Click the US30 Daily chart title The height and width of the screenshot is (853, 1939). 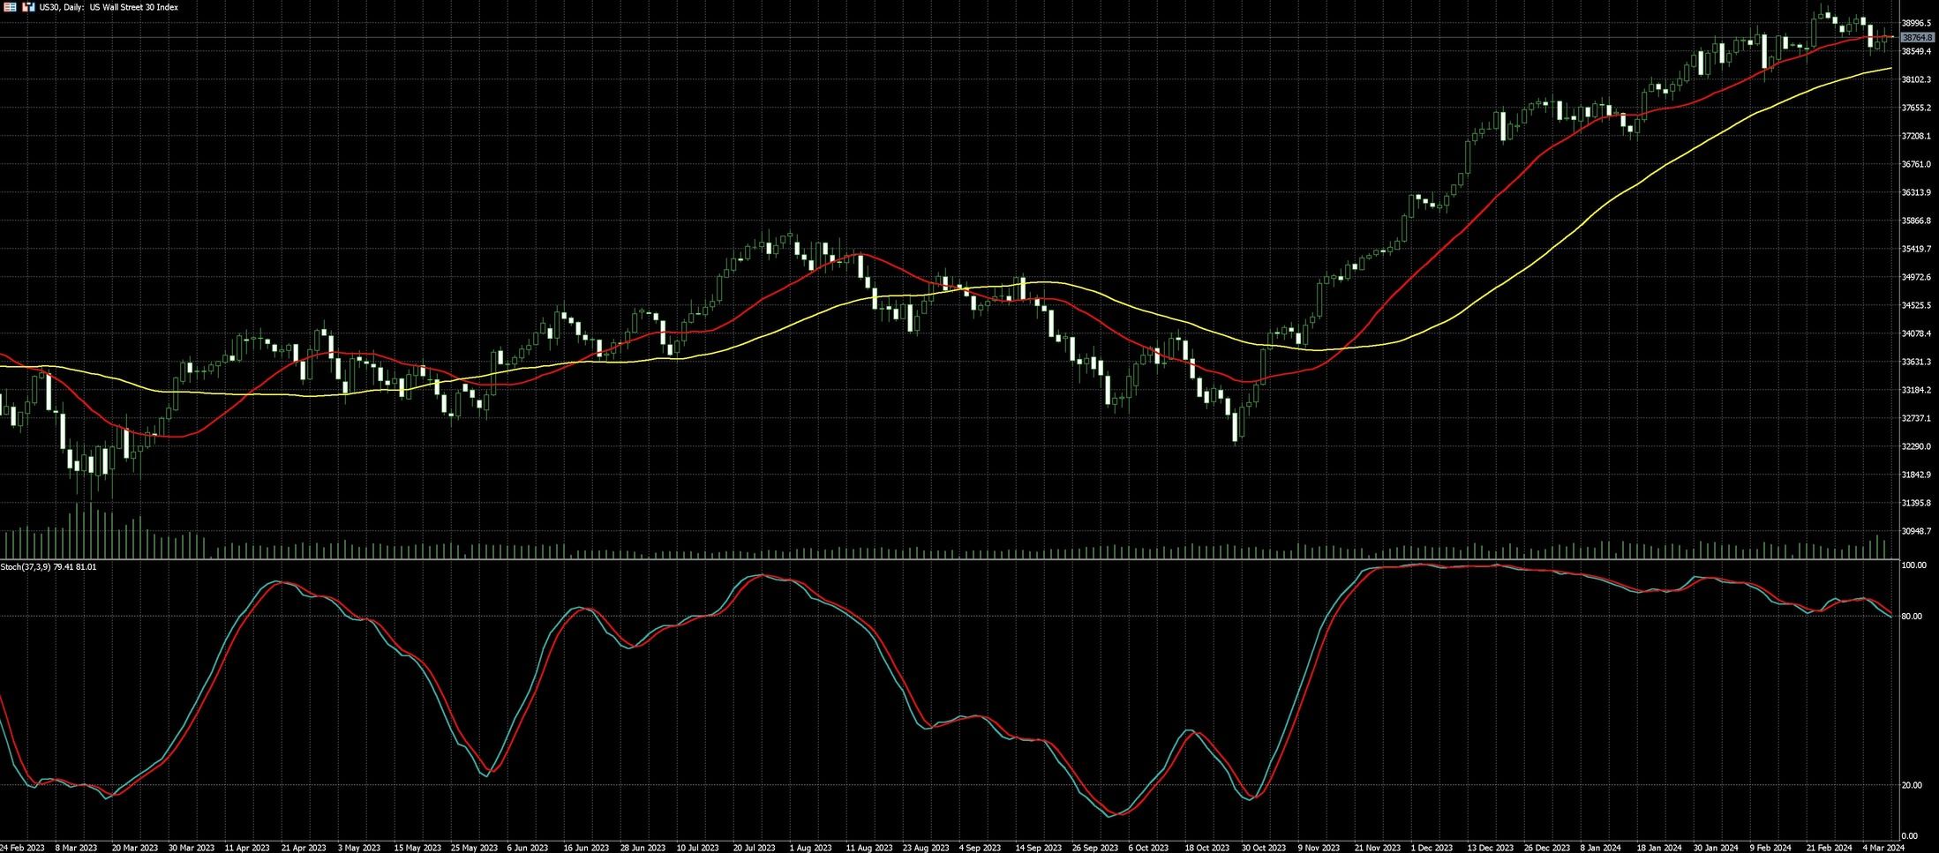pos(109,7)
